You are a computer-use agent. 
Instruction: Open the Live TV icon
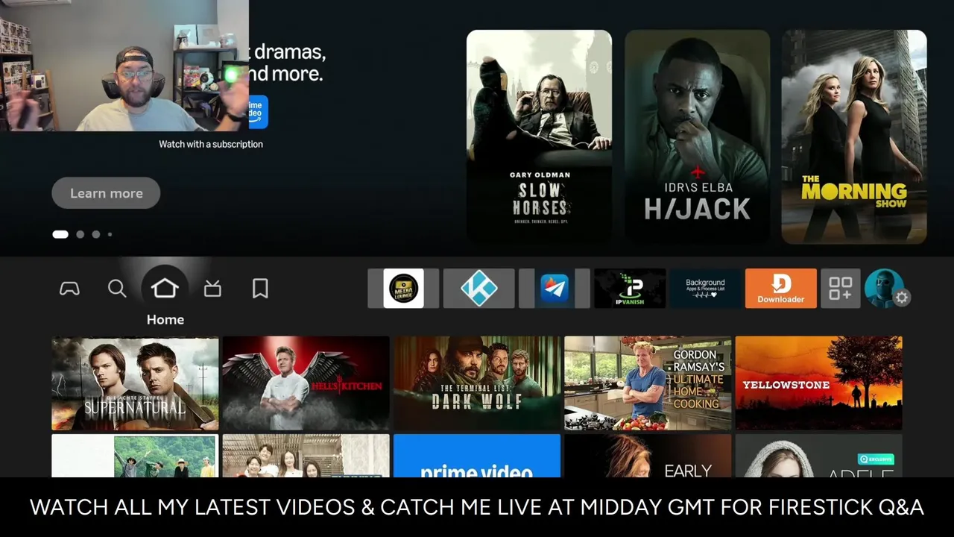(x=212, y=289)
